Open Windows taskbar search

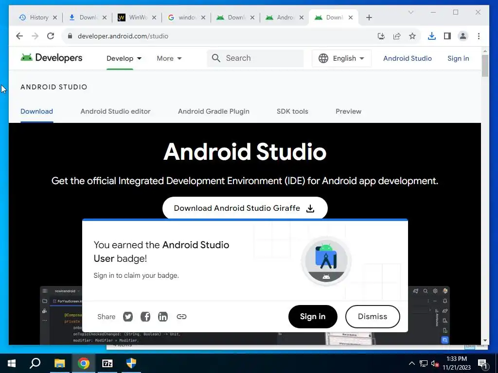pos(35,363)
